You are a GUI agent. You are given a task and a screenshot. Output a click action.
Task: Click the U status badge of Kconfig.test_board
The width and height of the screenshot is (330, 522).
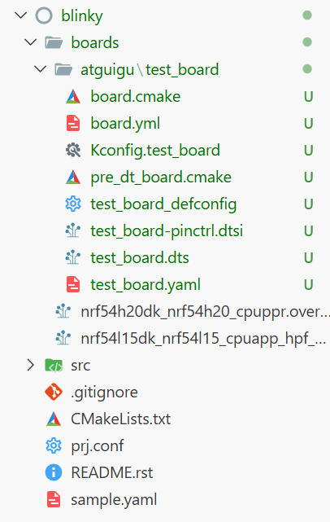(x=308, y=151)
